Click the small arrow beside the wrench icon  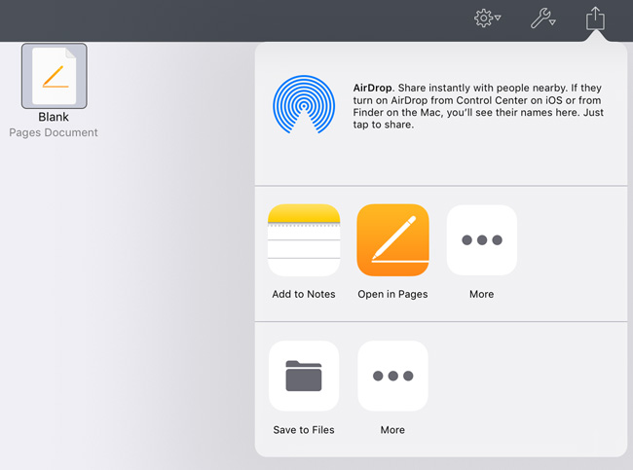(x=552, y=19)
